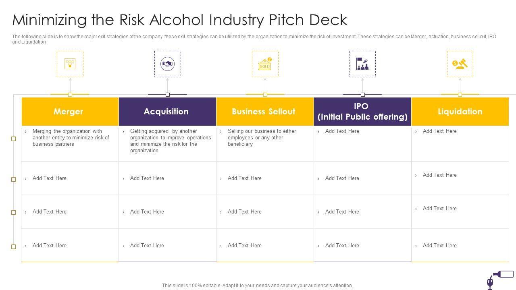
Task: Click the Business Sellout sold-sign icon
Action: [x=265, y=64]
